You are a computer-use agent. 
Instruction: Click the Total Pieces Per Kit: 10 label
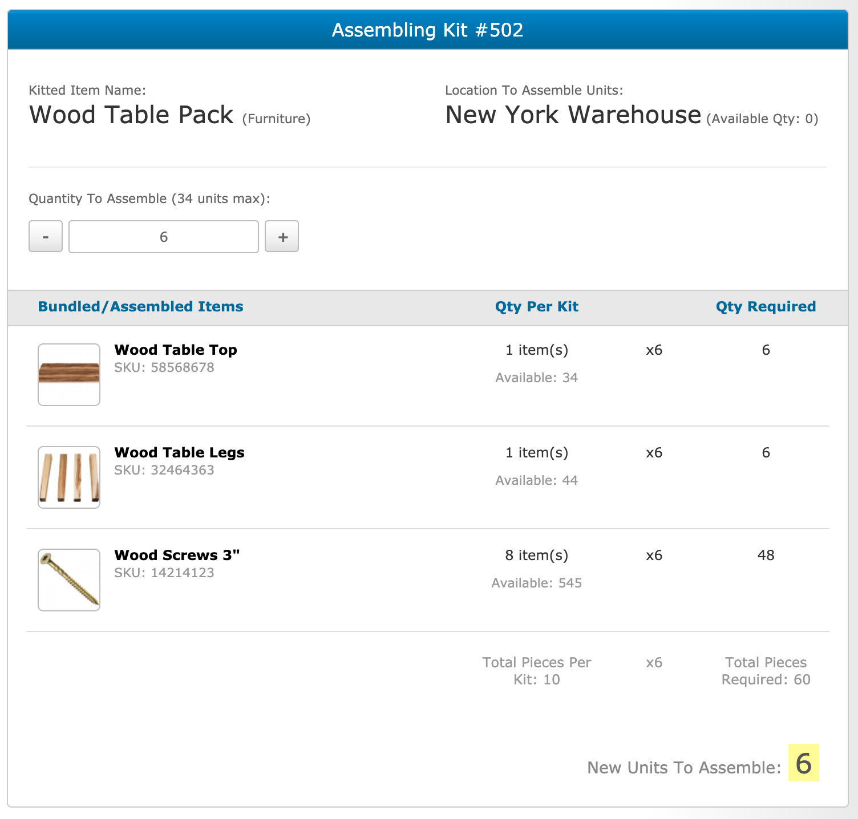pyautogui.click(x=536, y=671)
